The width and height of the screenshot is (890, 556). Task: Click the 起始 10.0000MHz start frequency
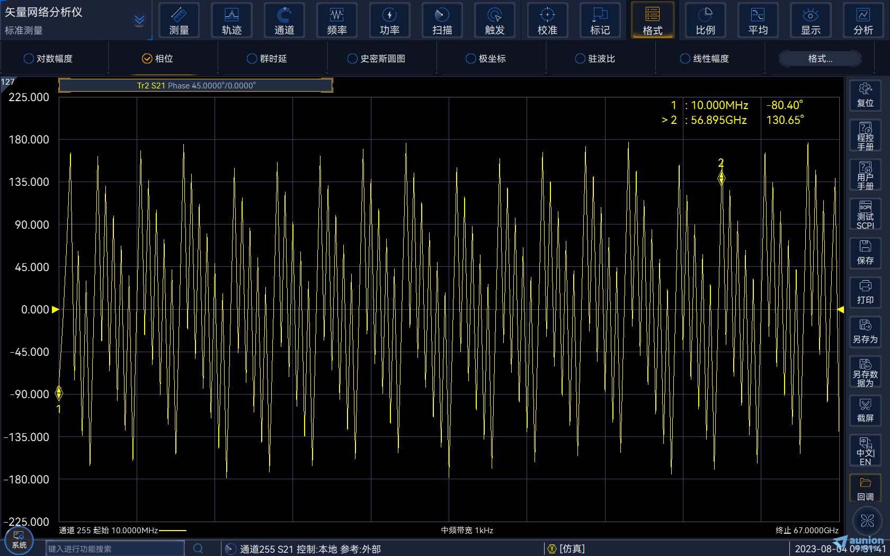(x=125, y=530)
